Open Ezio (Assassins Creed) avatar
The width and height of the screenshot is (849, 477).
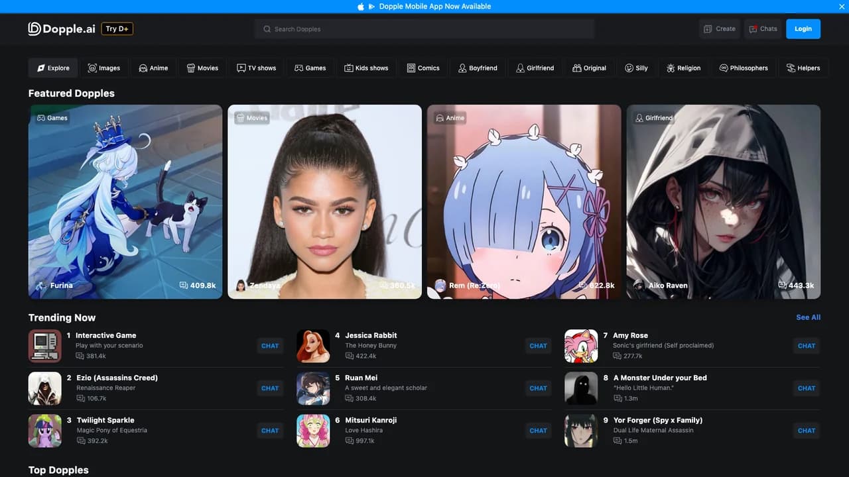pos(45,388)
